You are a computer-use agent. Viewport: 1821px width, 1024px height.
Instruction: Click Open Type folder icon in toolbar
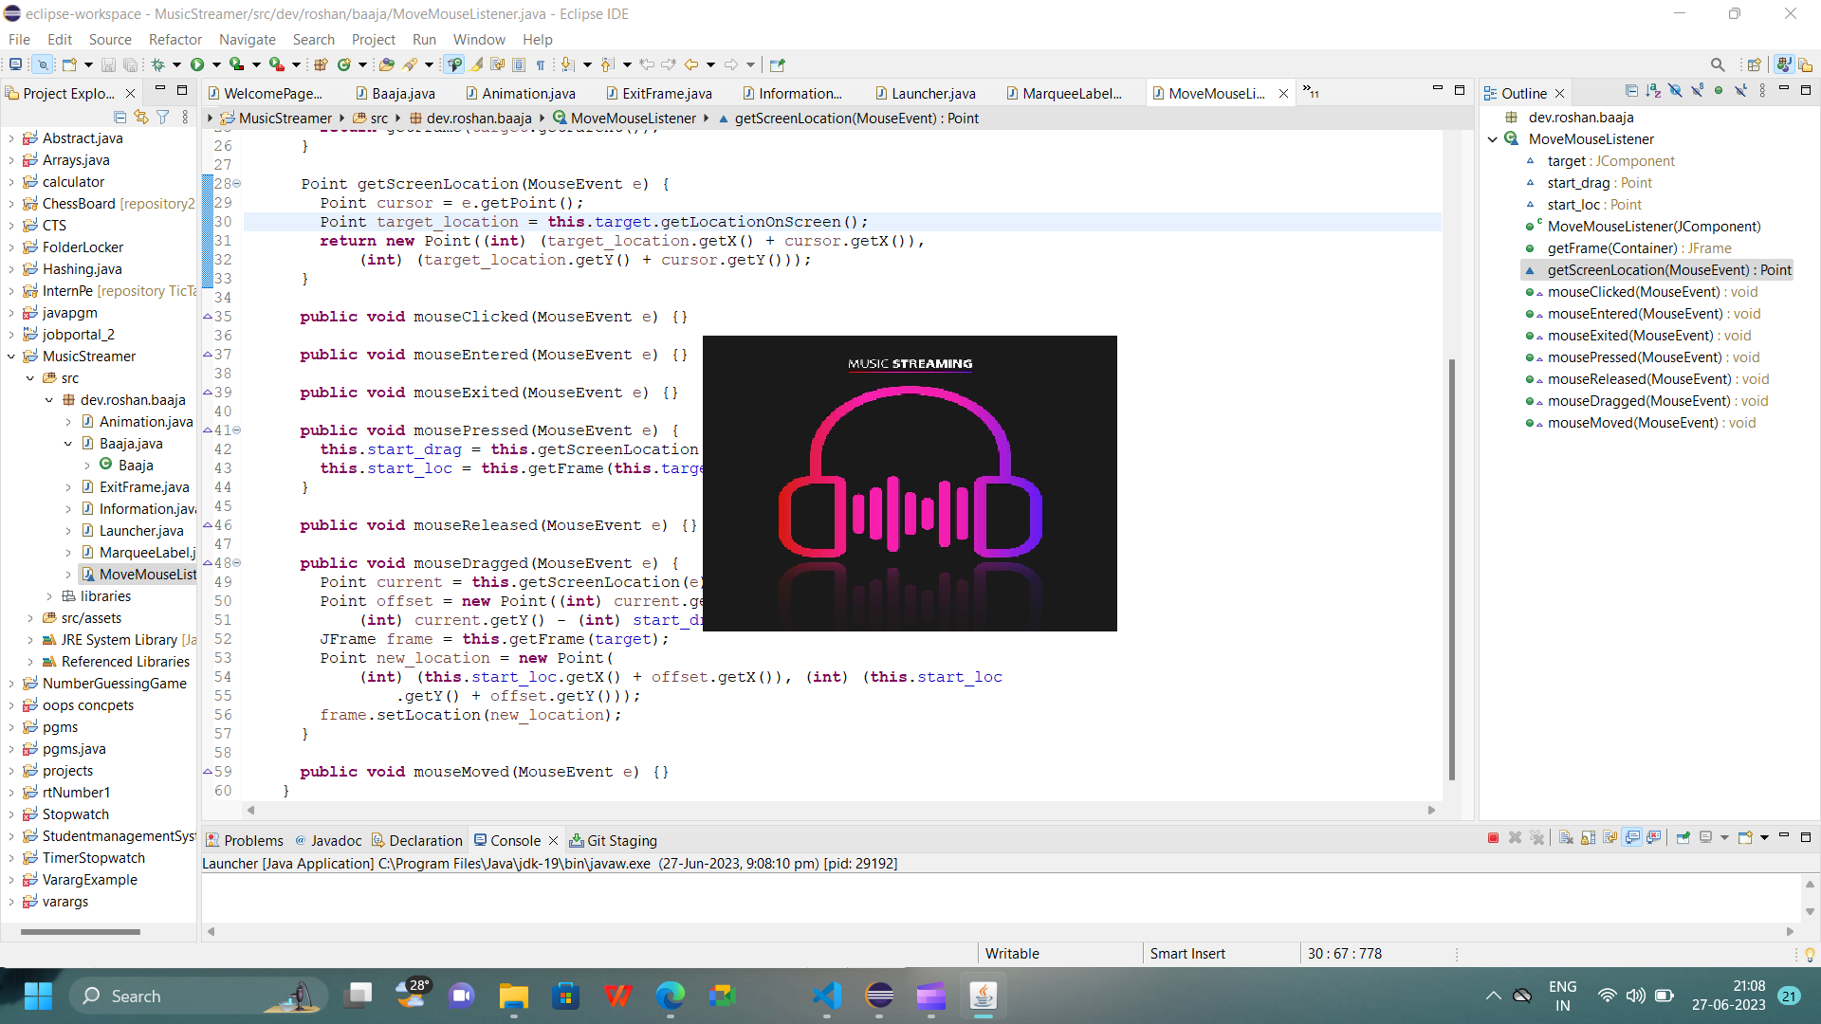pos(387,64)
